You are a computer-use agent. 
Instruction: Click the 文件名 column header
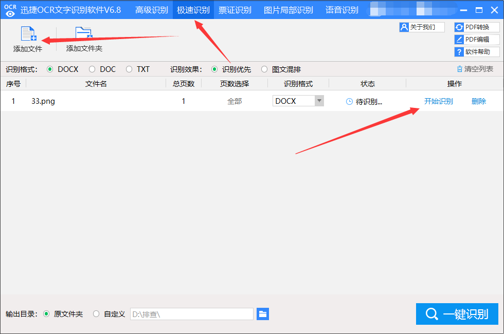(x=96, y=84)
